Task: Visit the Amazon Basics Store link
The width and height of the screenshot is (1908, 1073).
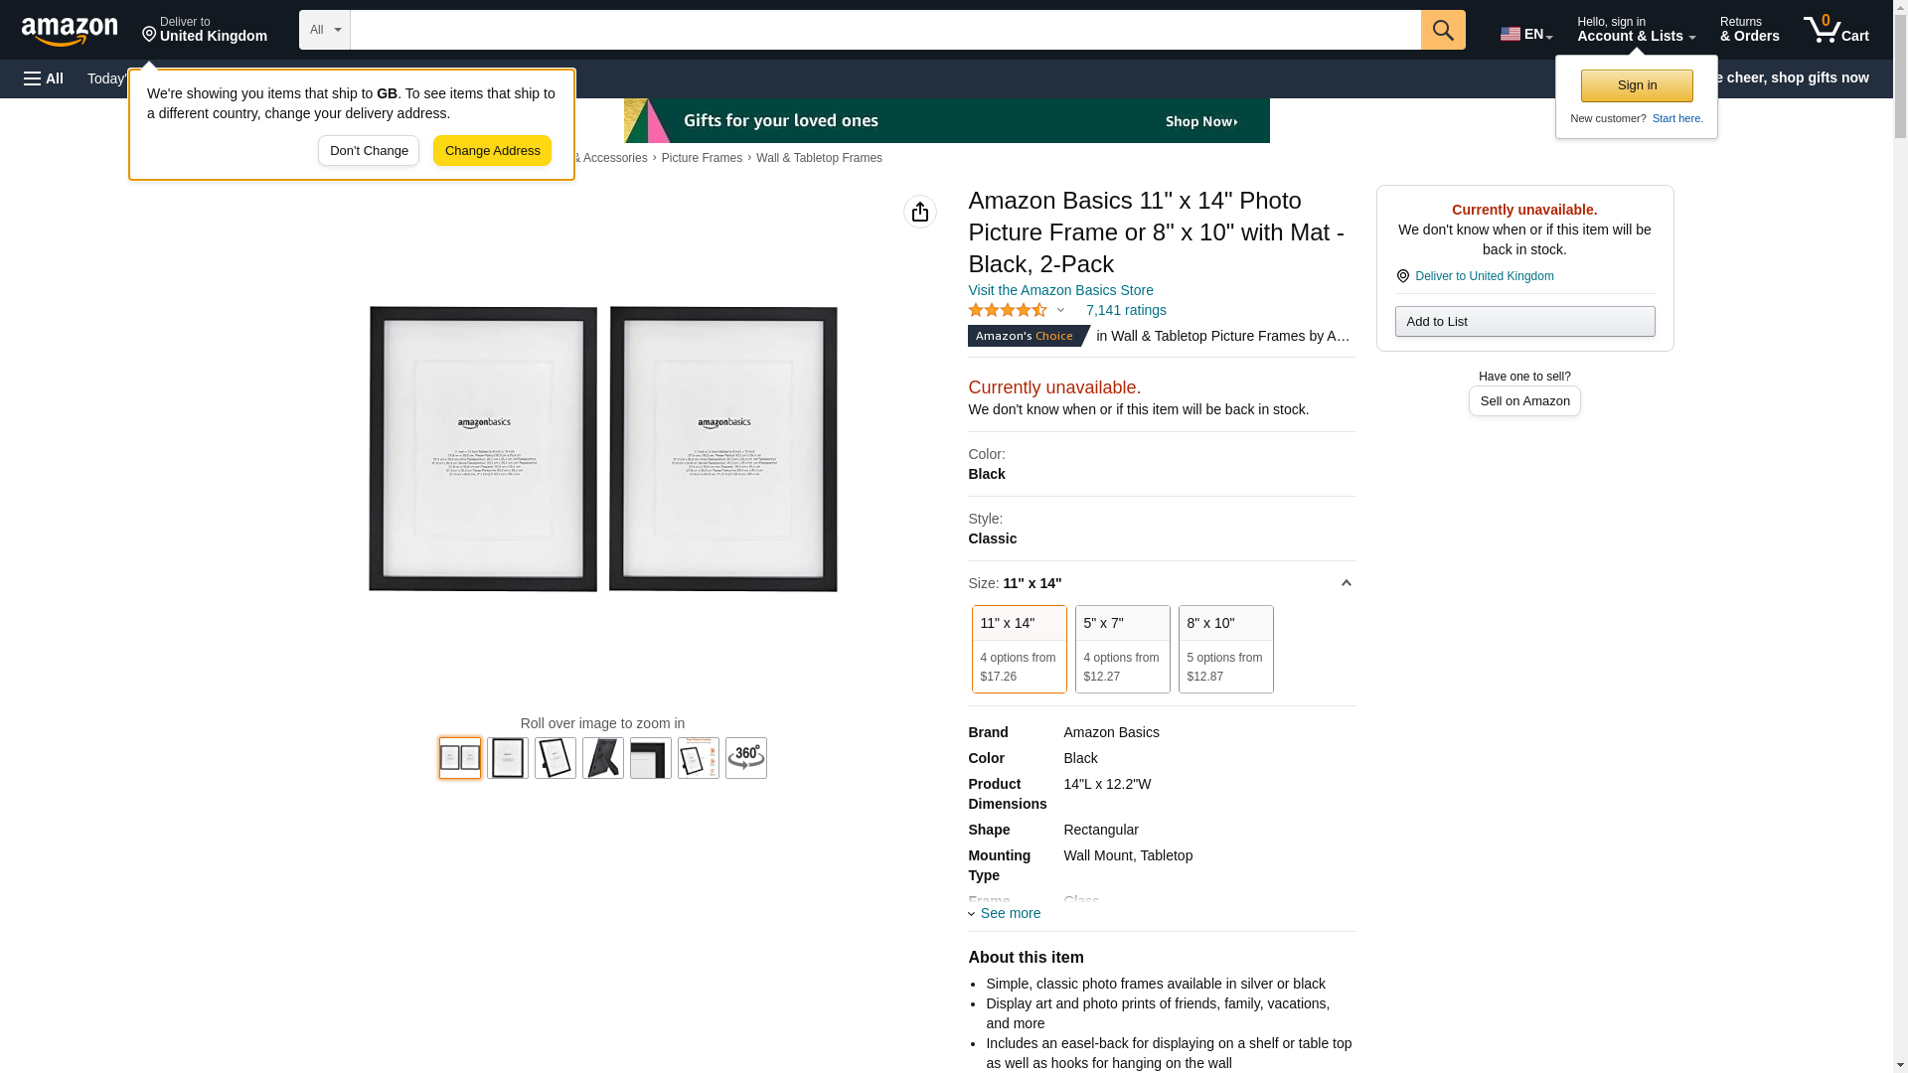Action: [x=1060, y=290]
